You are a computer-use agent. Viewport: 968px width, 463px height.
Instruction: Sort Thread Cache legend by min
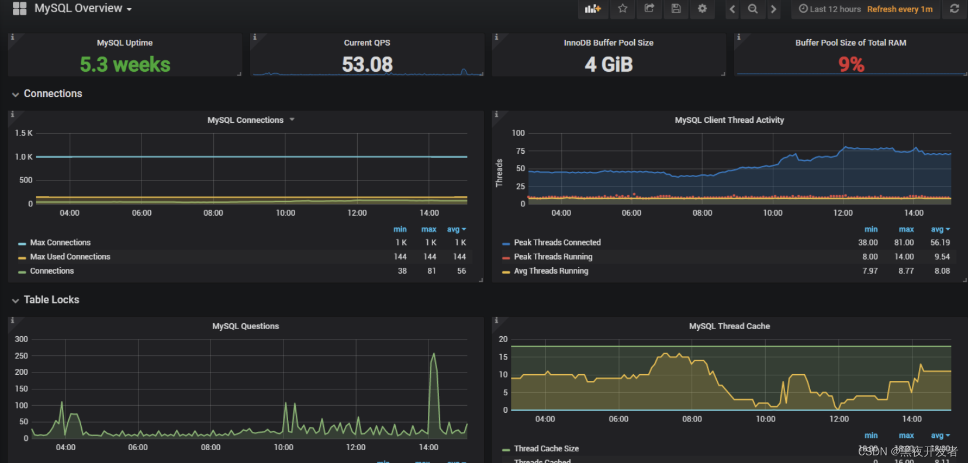(871, 436)
